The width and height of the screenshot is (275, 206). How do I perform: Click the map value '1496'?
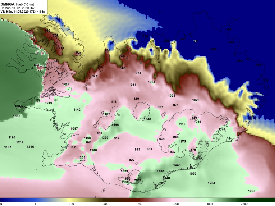point(115,125)
